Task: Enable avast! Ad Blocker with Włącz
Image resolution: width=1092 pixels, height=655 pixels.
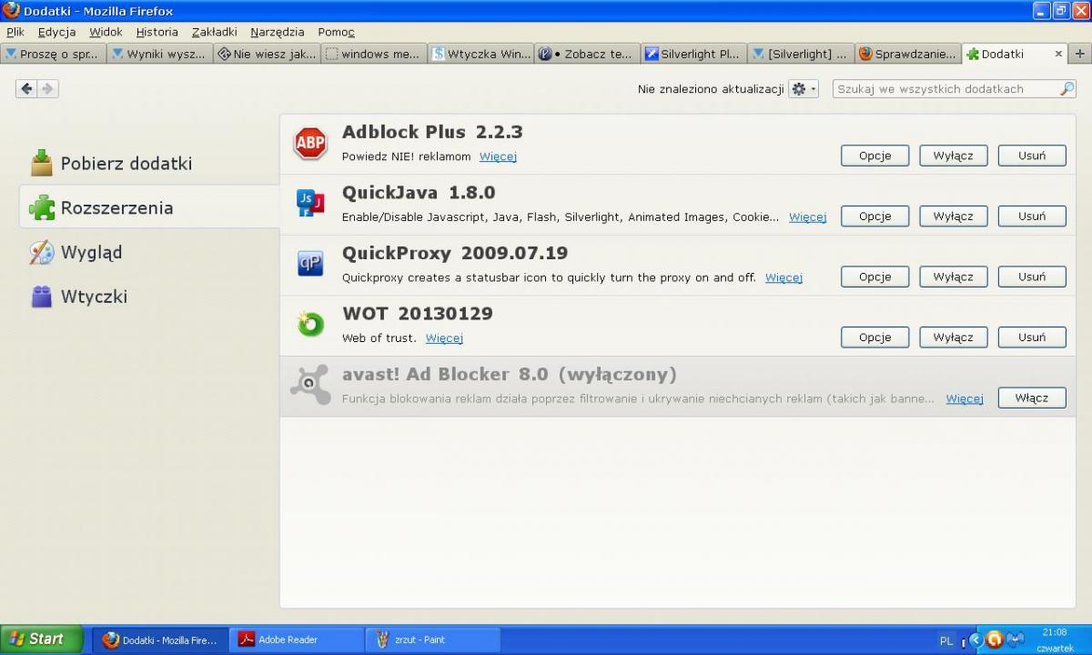Action: (x=1032, y=398)
